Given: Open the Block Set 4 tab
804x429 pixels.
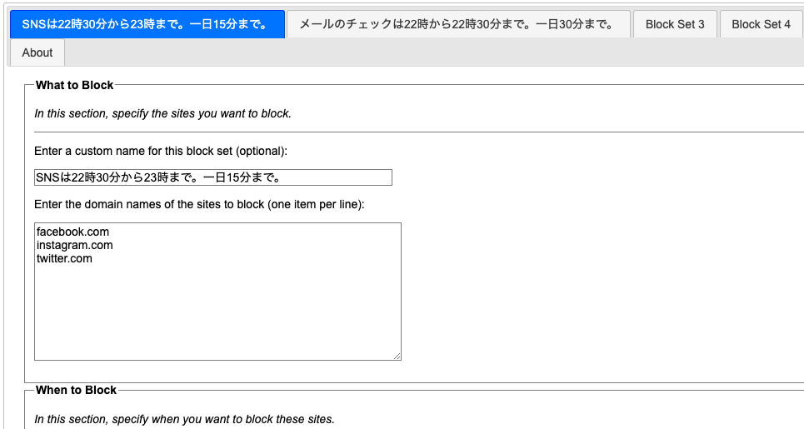Looking at the screenshot, I should click(x=761, y=24).
